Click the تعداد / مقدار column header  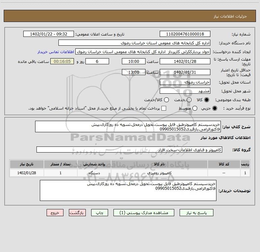[60, 164]
